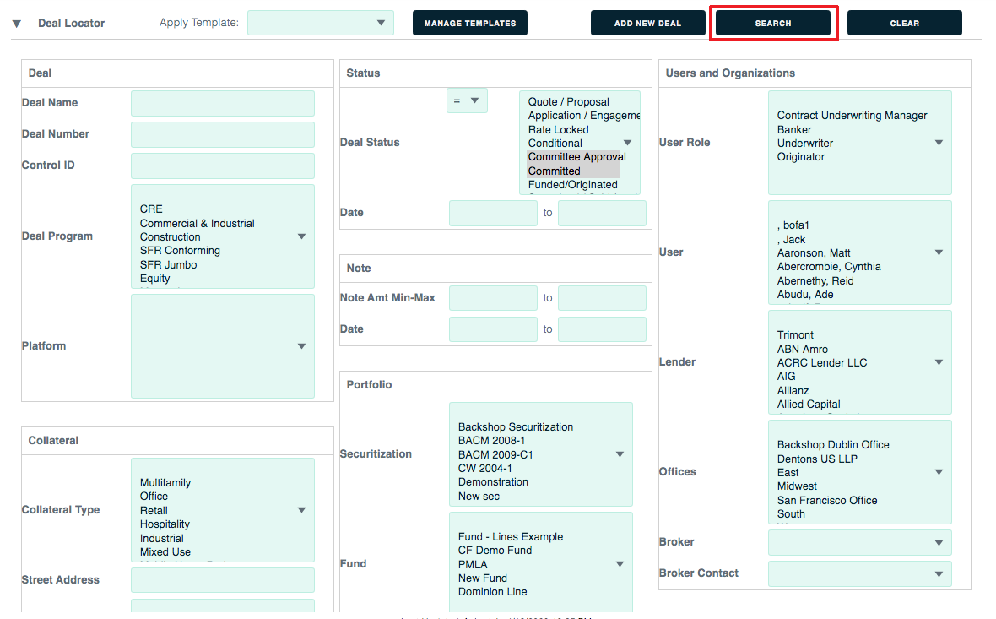The height and width of the screenshot is (619, 996).
Task: Open the Platform list arrow
Action: pyautogui.click(x=301, y=346)
